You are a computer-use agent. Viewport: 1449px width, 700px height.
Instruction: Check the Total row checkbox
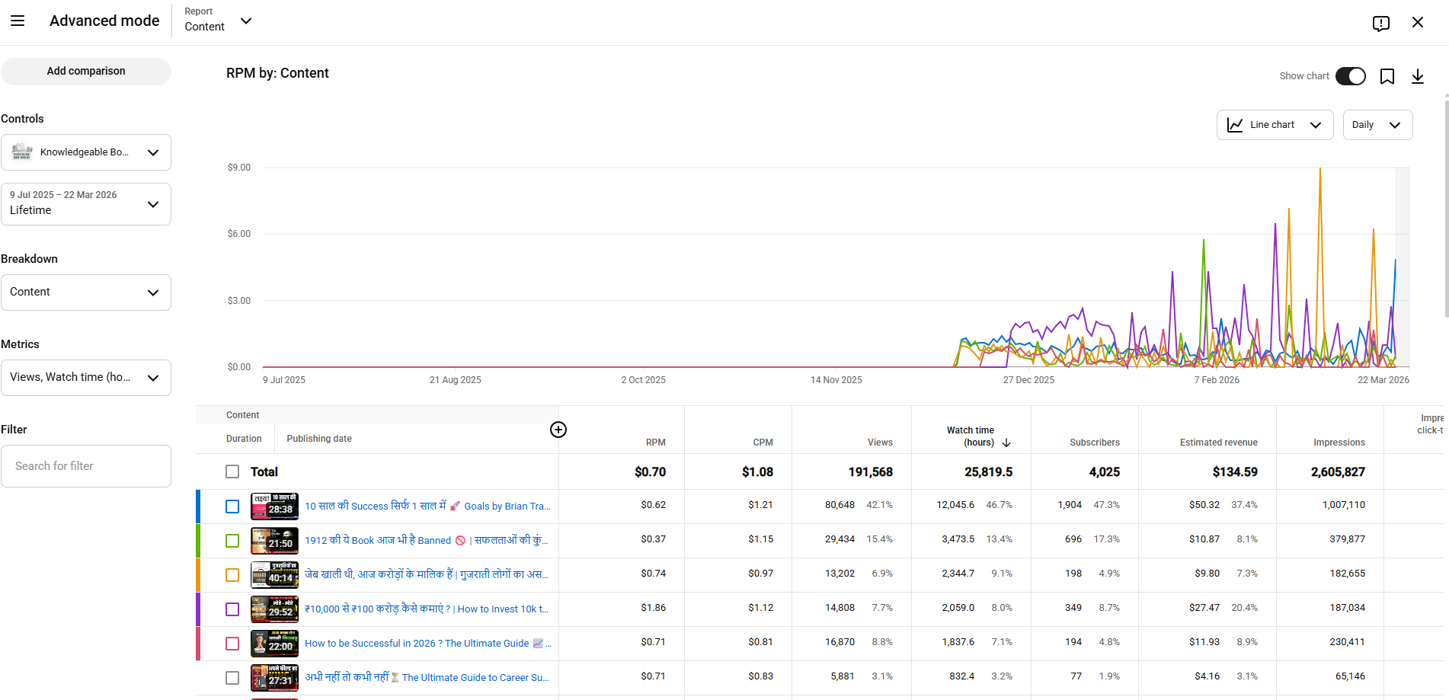coord(232,471)
